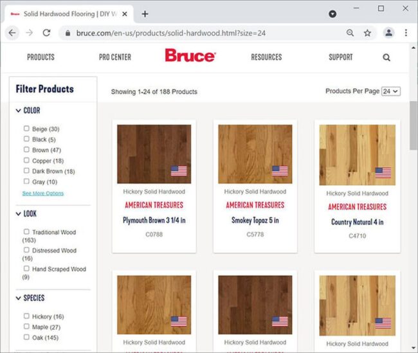This screenshot has width=418, height=353.
Task: Maximize the browser window
Action: pos(381,8)
